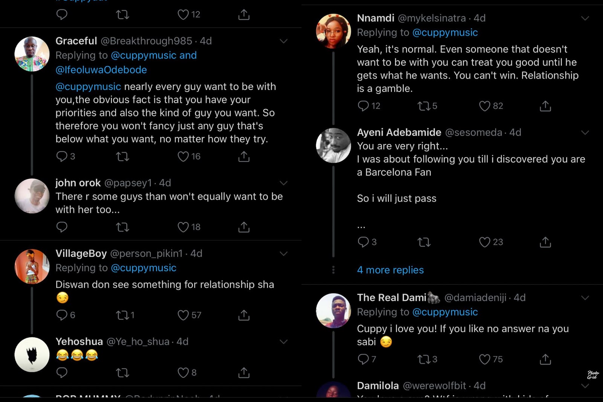Like Nnamdi's reply with 82 likes

point(485,106)
